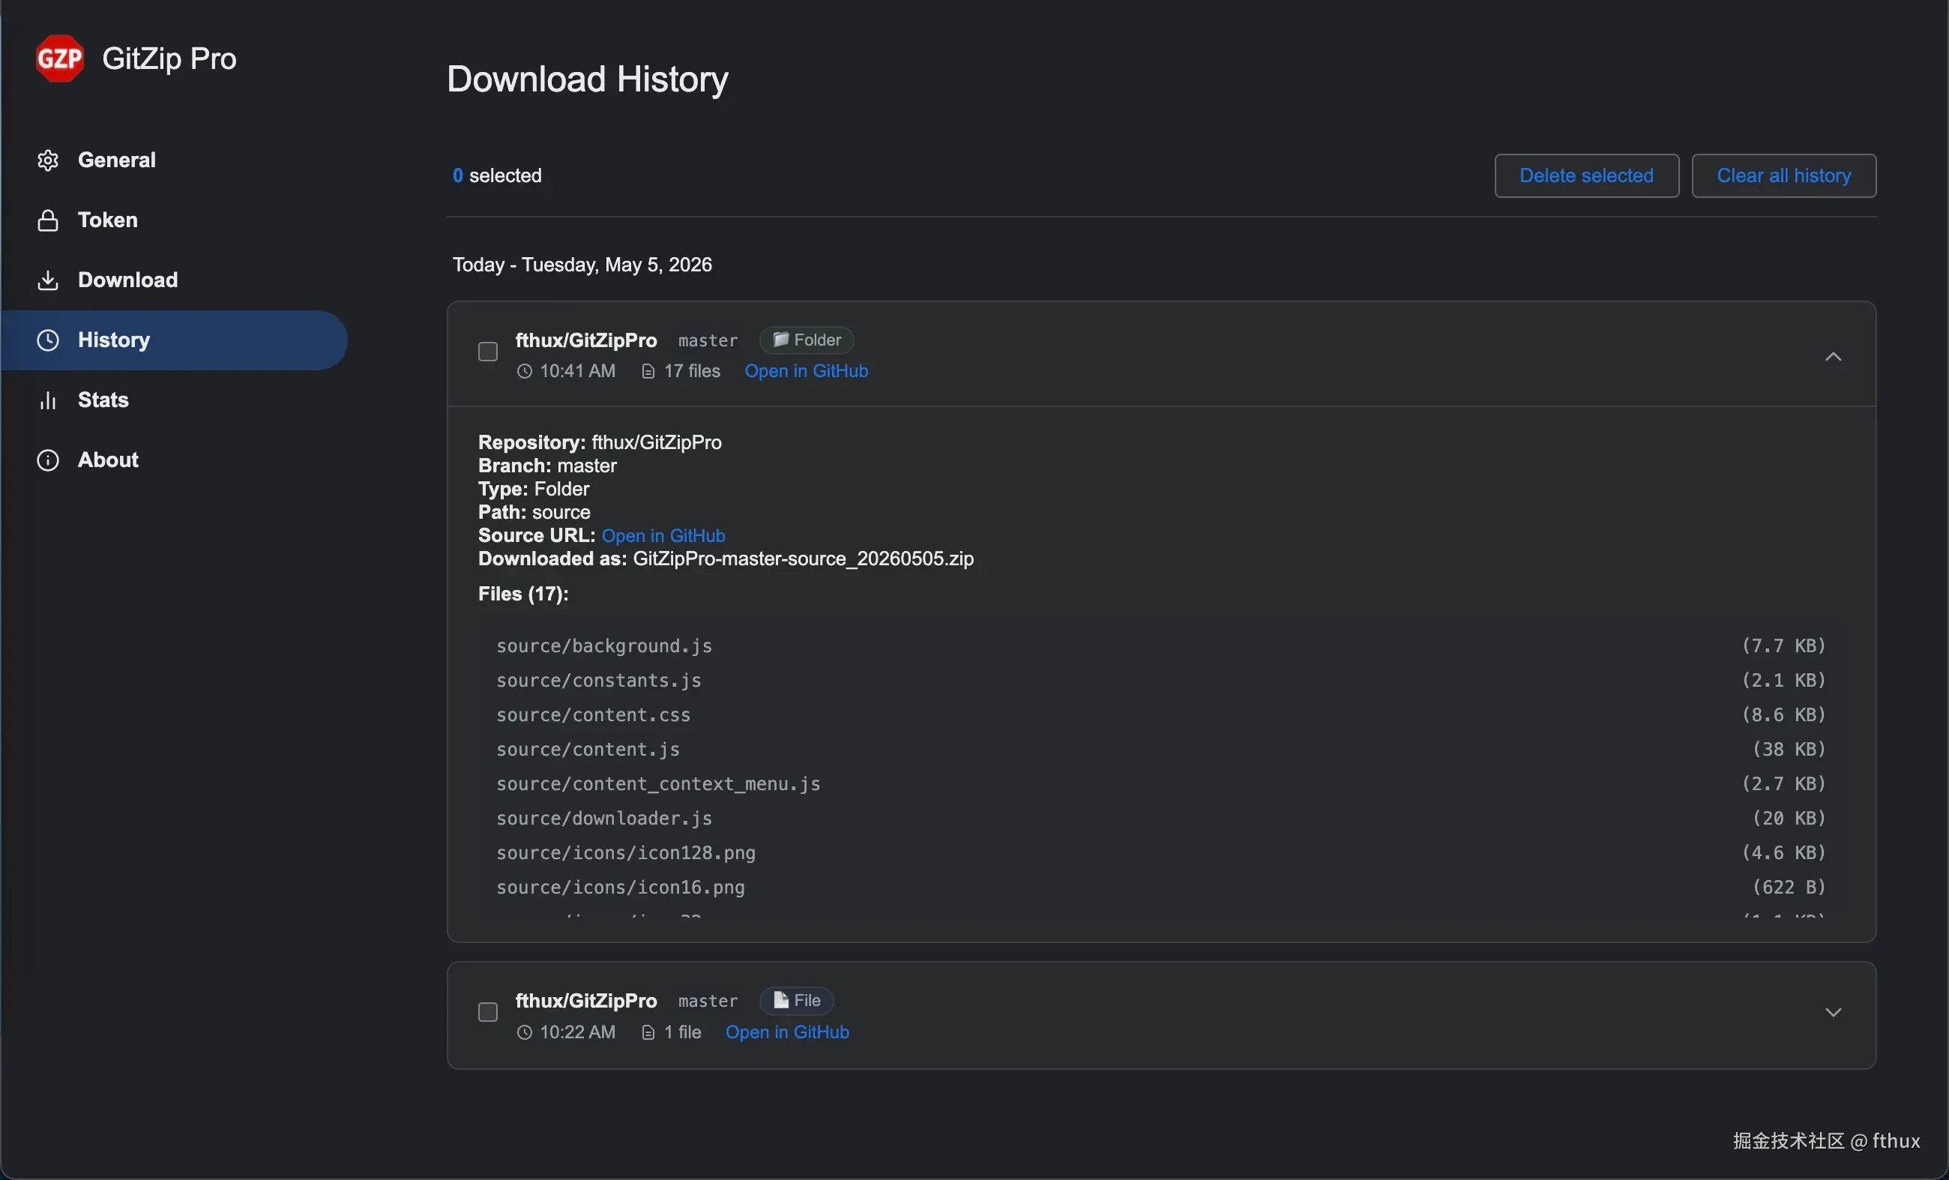Click the 'Files (17):' label
The image size is (1949, 1180).
[524, 594]
